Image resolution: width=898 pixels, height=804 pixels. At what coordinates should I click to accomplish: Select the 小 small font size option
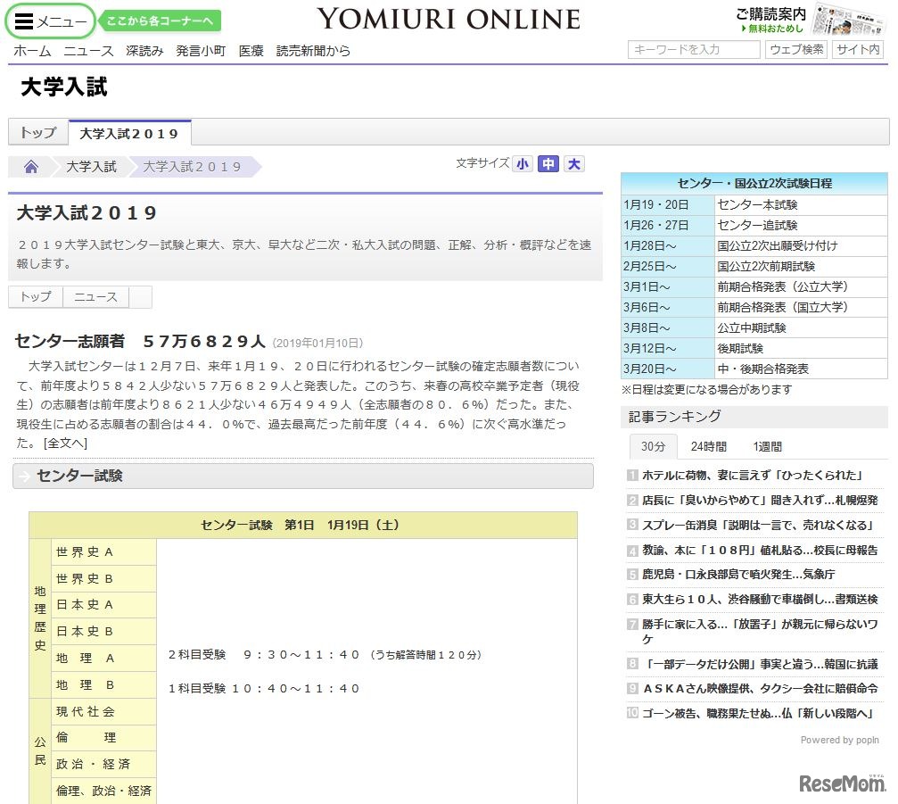[x=523, y=165]
